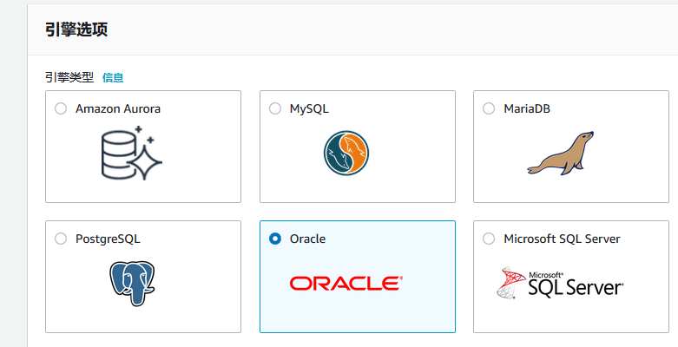The image size is (678, 347).
Task: Click the 引擎选项 section heading
Action: click(76, 29)
